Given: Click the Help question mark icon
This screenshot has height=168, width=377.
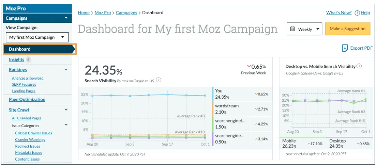Looking at the screenshot, I should pyautogui.click(x=357, y=13).
